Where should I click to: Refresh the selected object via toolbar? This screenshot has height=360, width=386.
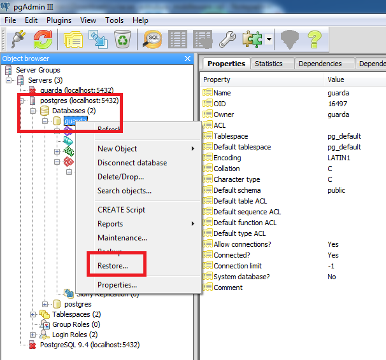(43, 39)
